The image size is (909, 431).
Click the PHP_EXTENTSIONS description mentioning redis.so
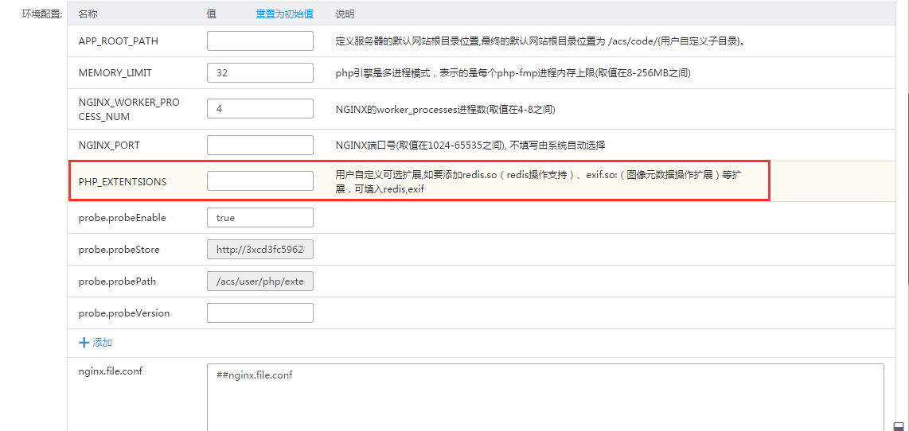539,181
